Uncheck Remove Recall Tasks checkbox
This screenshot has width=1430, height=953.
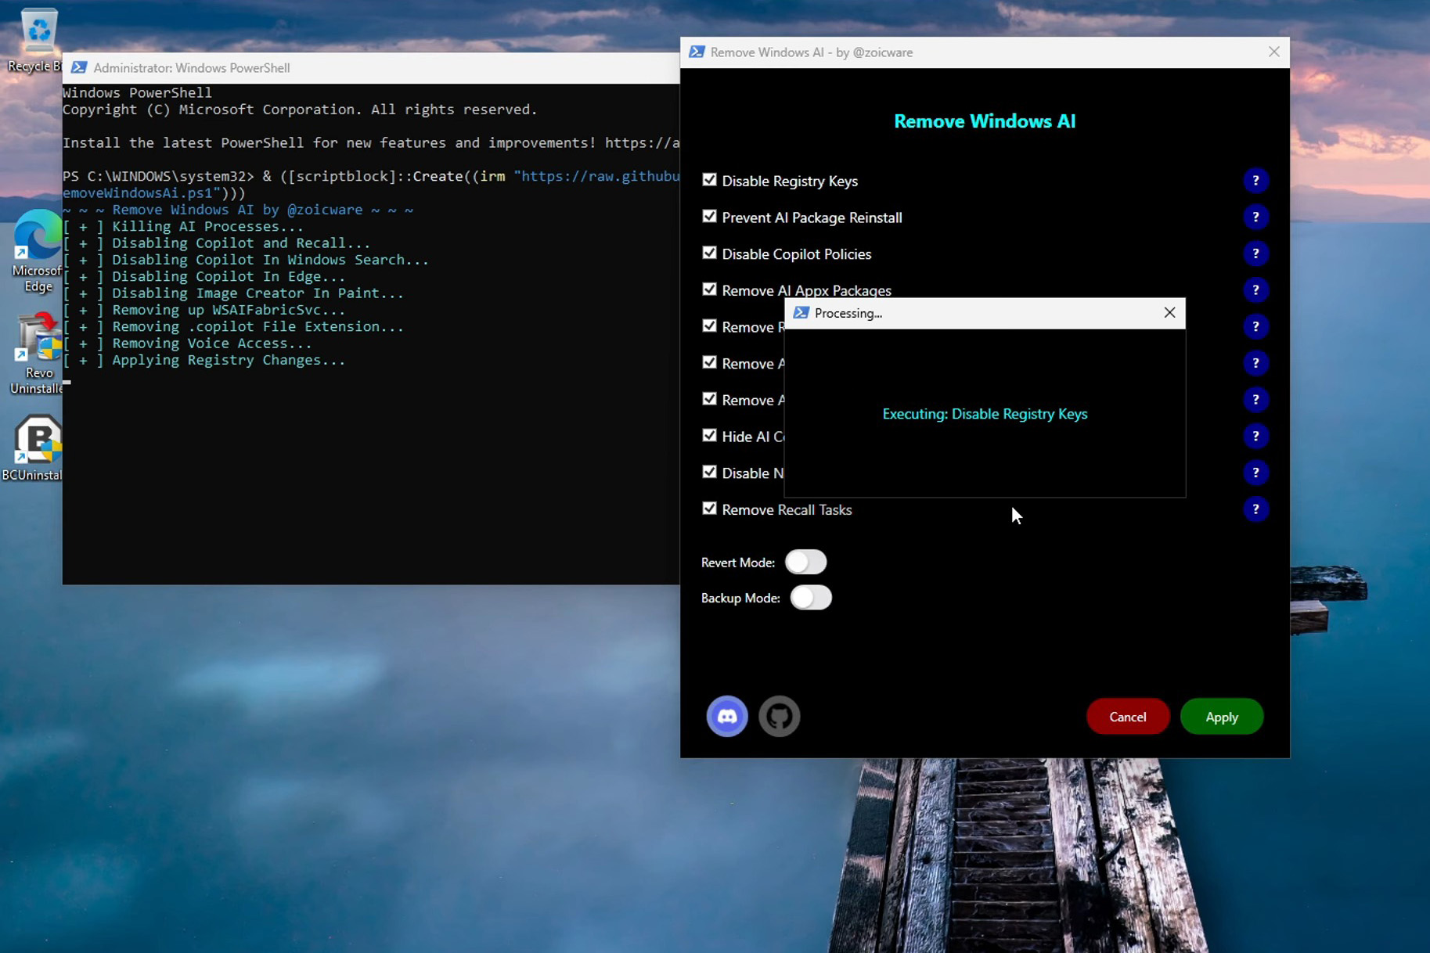tap(709, 509)
